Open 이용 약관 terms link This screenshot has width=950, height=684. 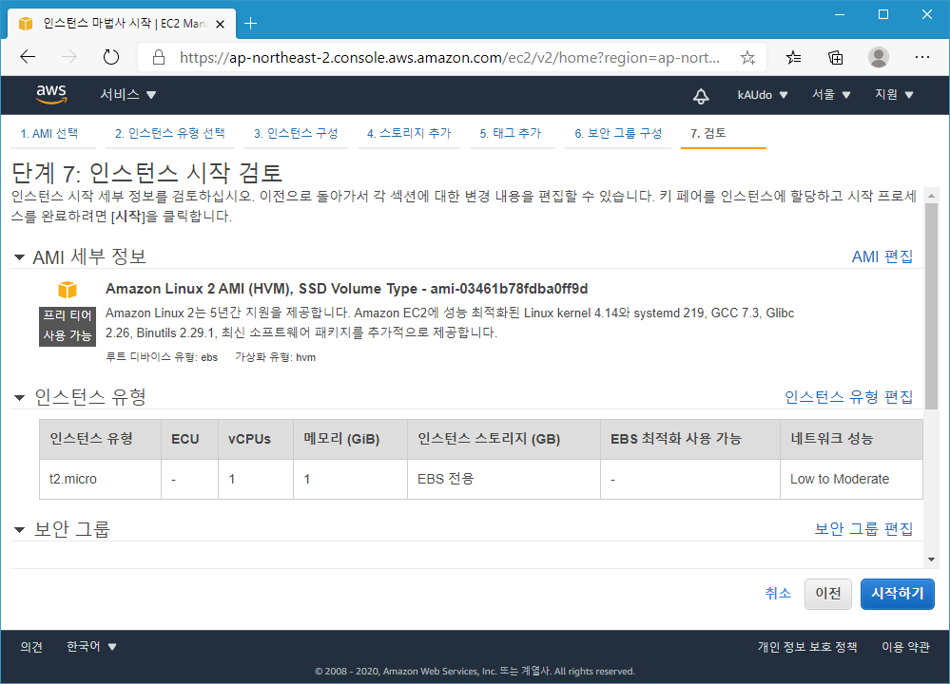(905, 646)
